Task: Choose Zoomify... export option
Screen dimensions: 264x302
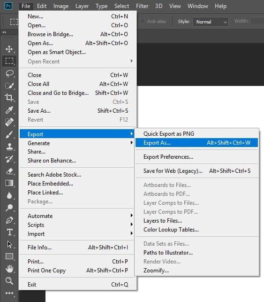Action: click(196, 271)
